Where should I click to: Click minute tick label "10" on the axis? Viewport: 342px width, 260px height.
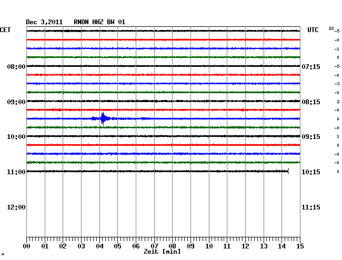(x=209, y=246)
